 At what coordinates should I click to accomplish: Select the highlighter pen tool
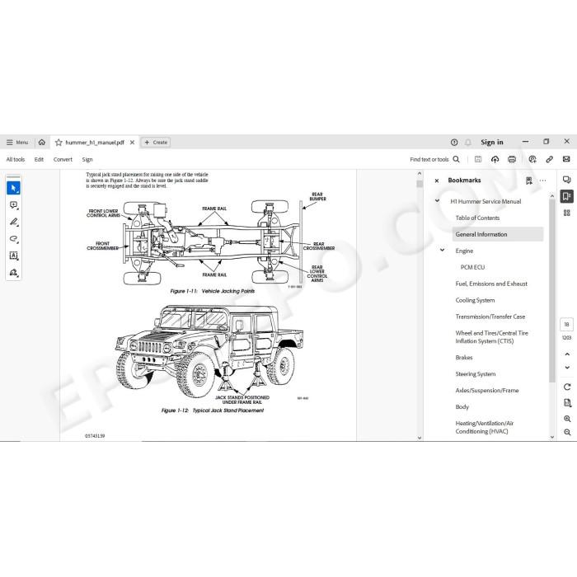[14, 222]
